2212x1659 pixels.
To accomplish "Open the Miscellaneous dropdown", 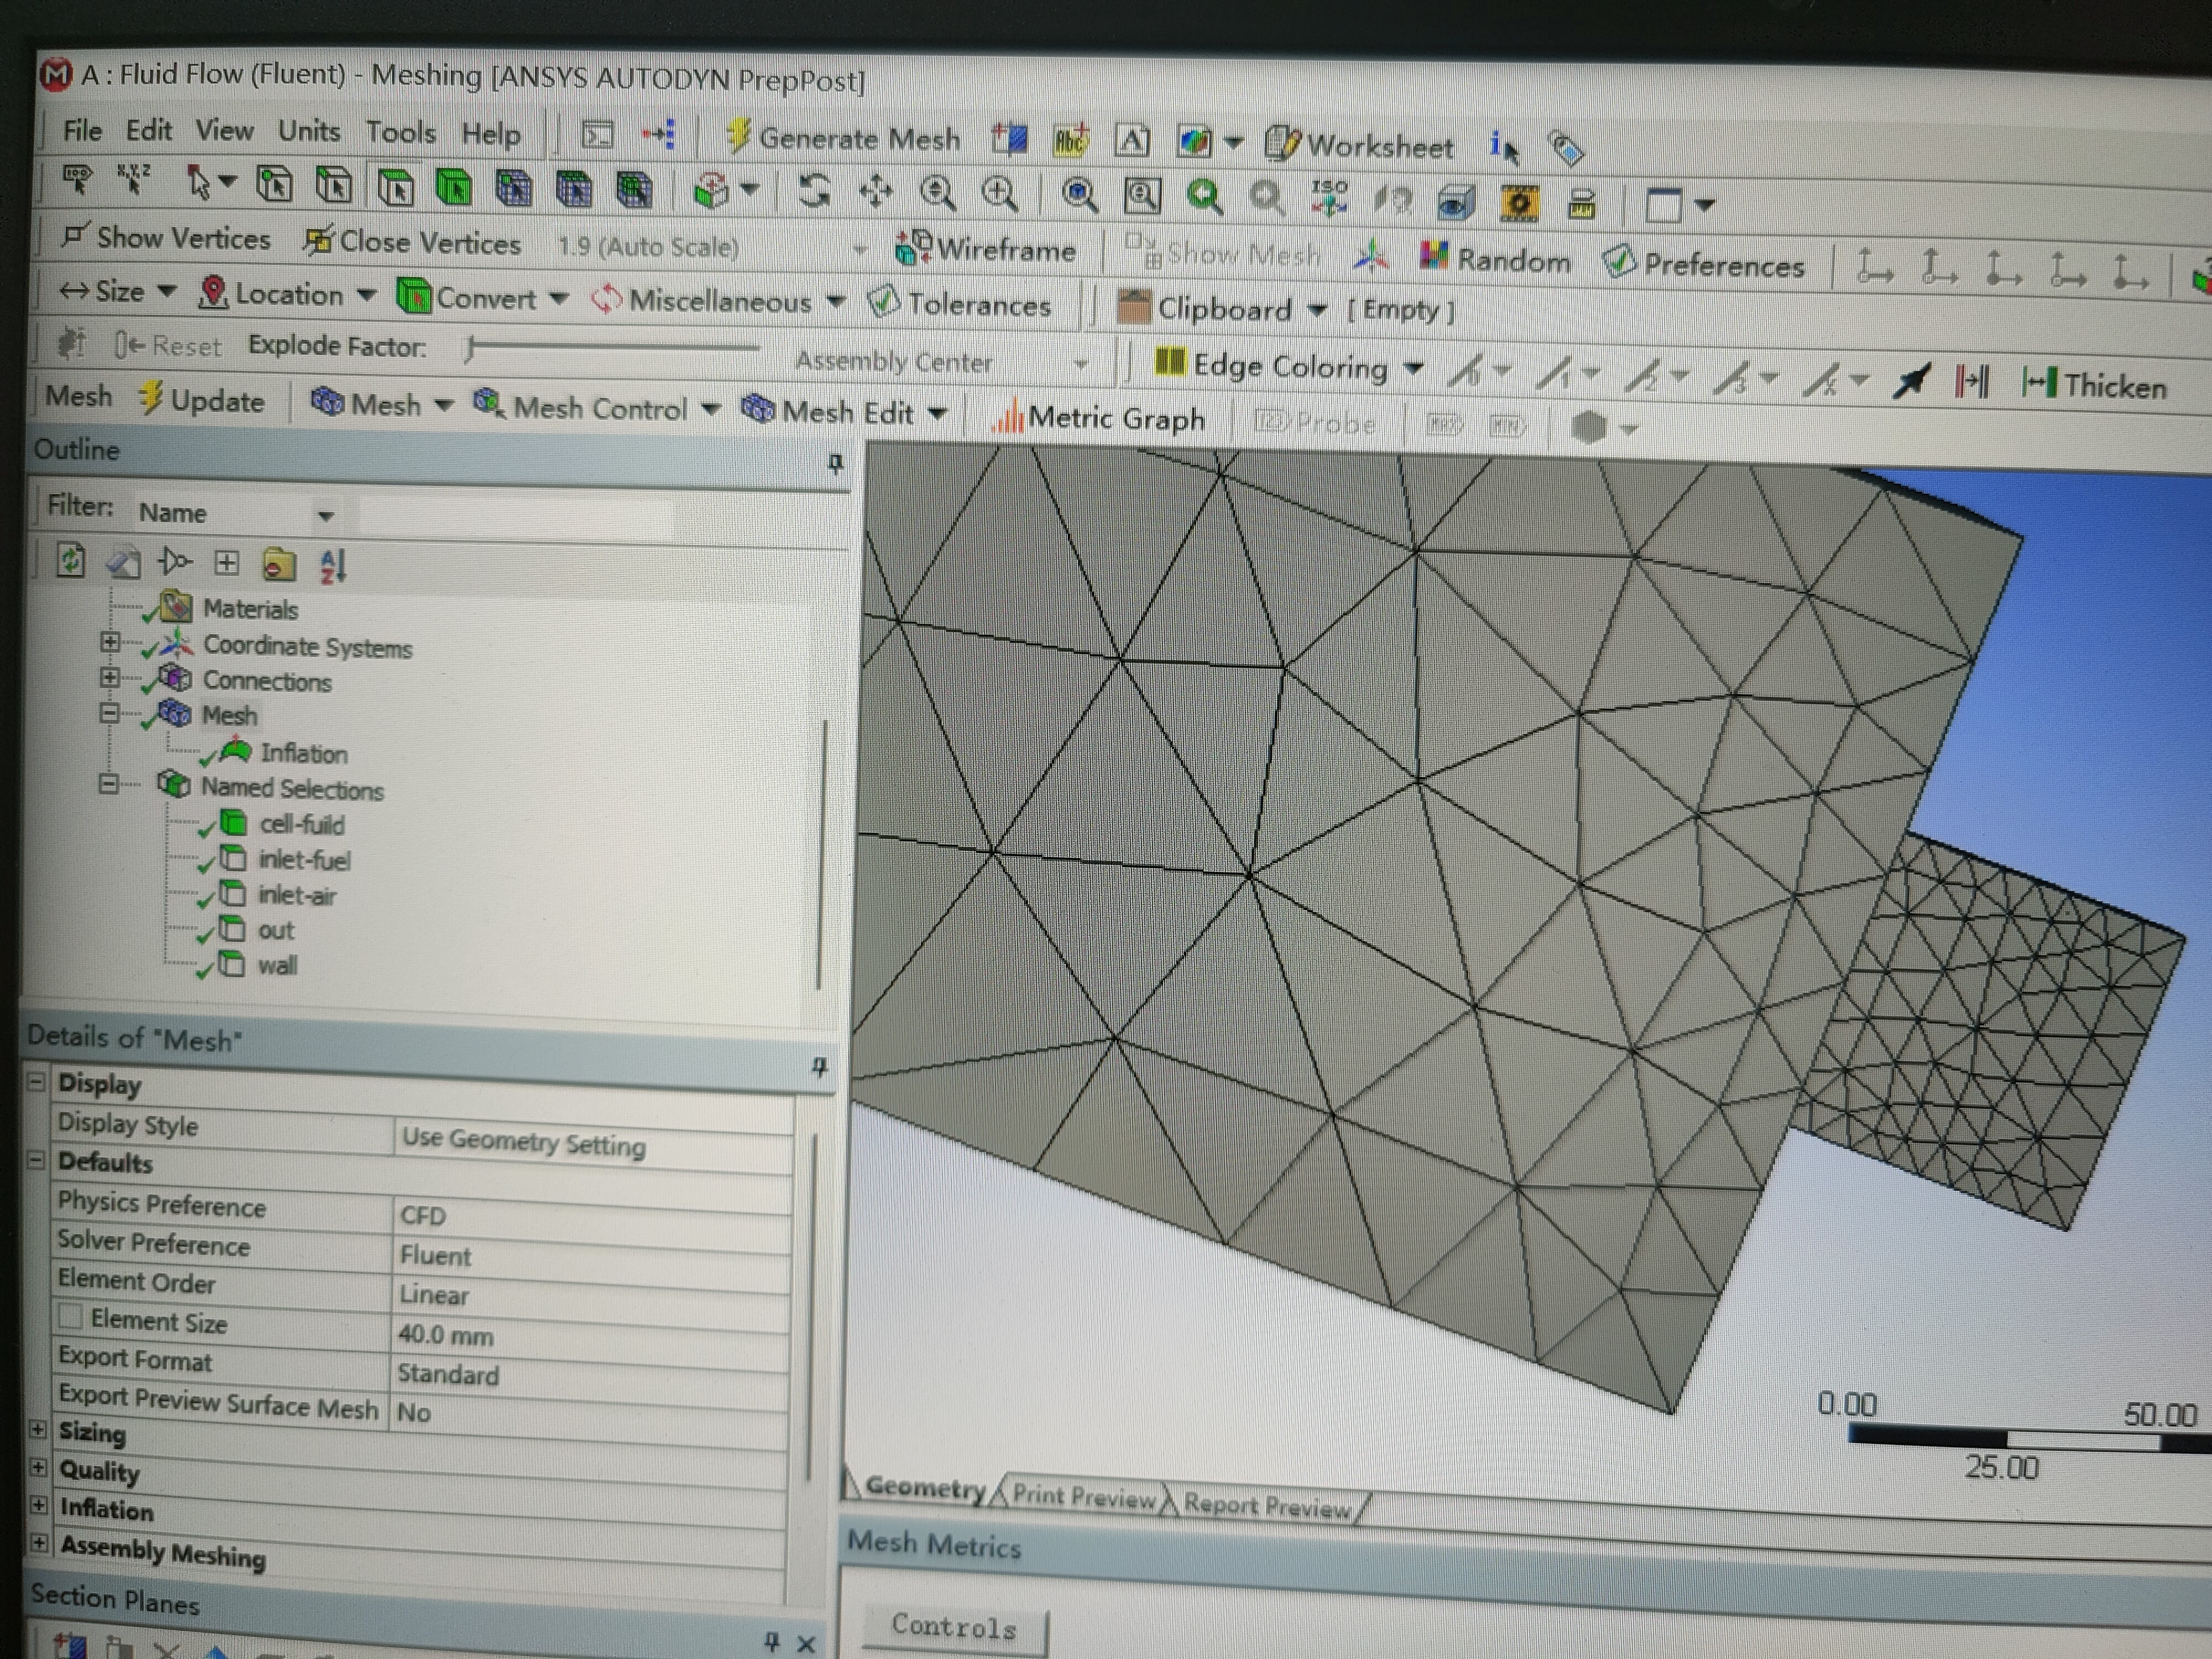I will click(719, 301).
